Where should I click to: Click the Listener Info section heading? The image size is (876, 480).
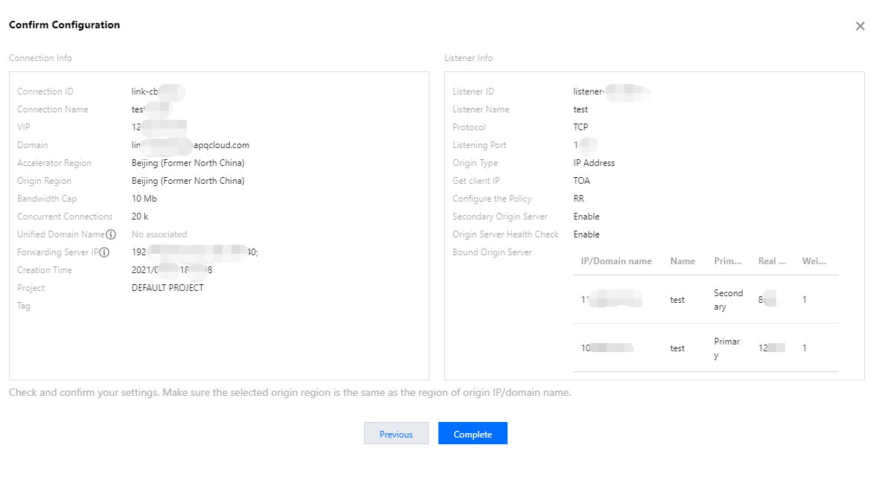point(468,58)
